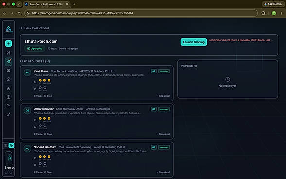
Task: Open the dashboard grid icon in the sidebar
Action: (8, 53)
